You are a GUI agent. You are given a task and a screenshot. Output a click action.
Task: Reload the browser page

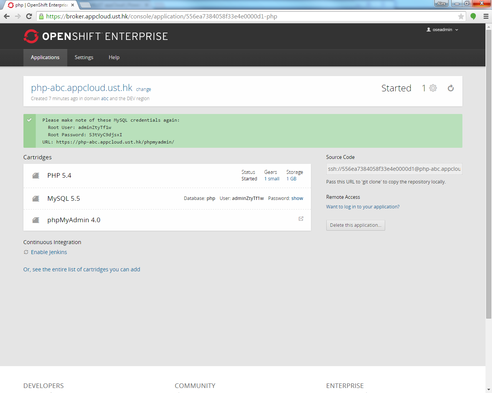(x=29, y=16)
